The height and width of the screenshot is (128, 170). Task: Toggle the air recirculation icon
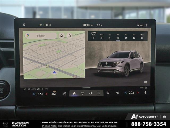38,89
